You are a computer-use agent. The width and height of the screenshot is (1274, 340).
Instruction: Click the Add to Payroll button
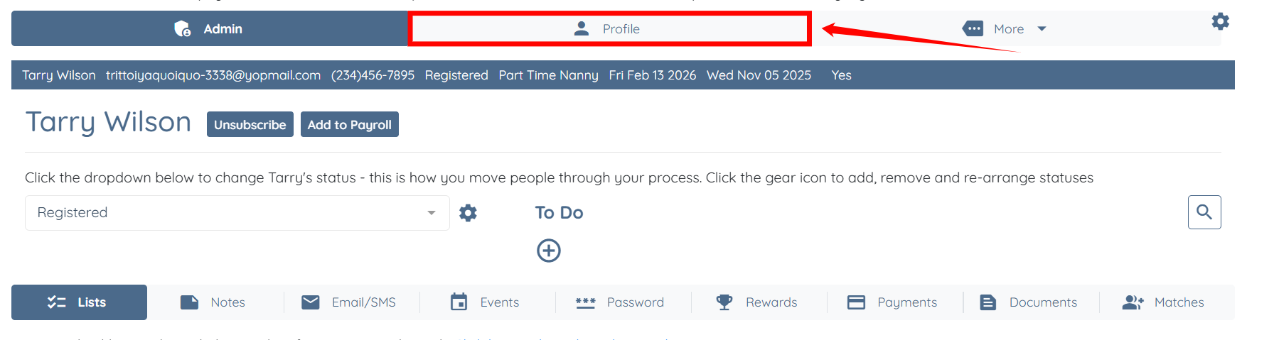pos(350,124)
